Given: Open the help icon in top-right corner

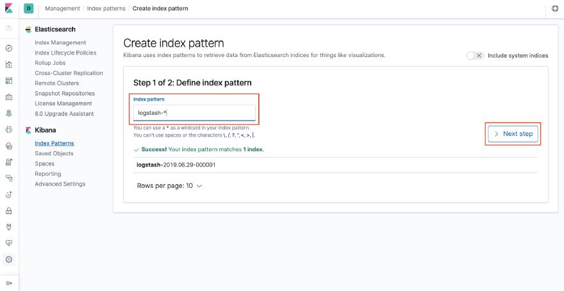Looking at the screenshot, I should click(555, 9).
